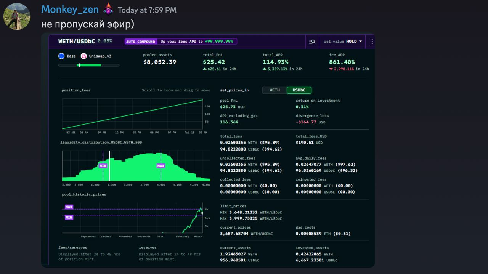Click the MAX marker on liquidity distribution
488x274 pixels.
(x=161, y=166)
